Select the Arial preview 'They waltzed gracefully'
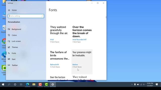161x90 pixels. tap(59, 30)
